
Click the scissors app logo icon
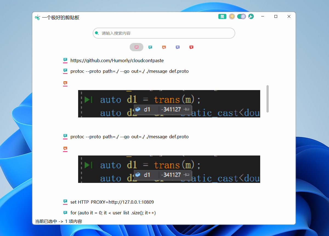pyautogui.click(x=38, y=18)
